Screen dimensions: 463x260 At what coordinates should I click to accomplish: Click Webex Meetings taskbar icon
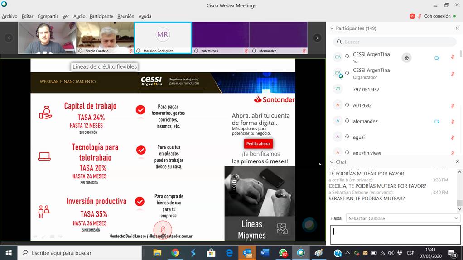pos(301,253)
